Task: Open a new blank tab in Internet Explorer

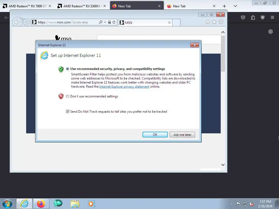Action: pos(176,23)
